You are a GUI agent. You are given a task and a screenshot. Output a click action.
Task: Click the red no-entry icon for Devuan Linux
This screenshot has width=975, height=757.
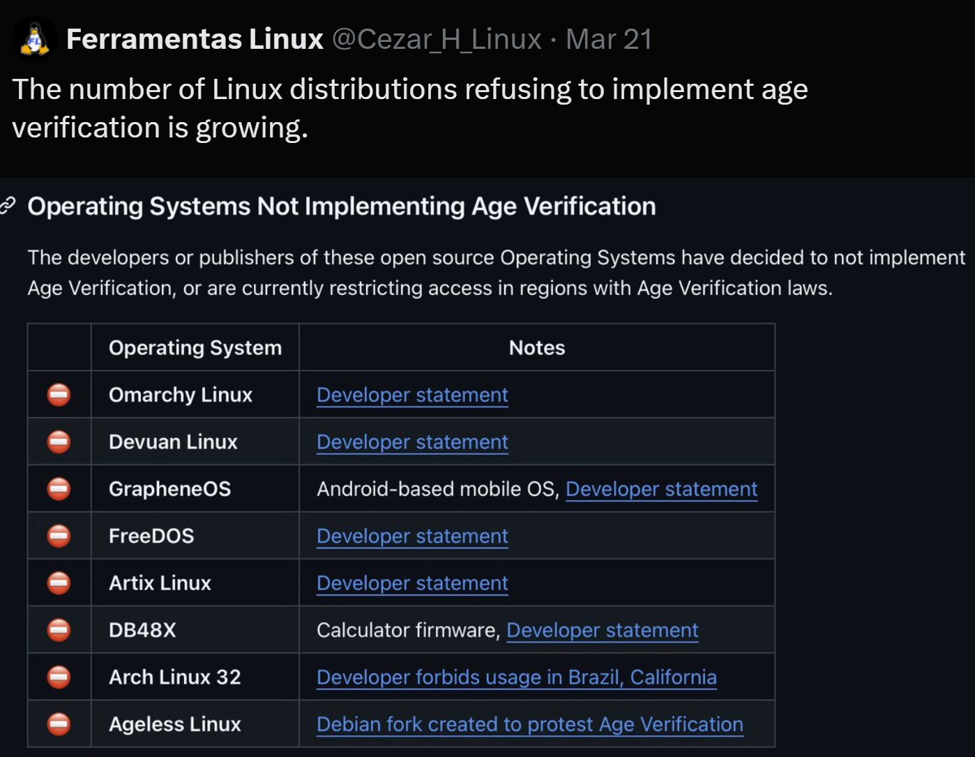(59, 442)
